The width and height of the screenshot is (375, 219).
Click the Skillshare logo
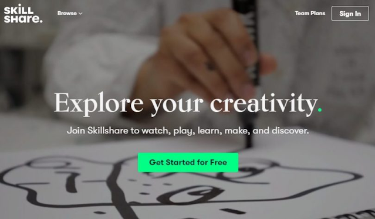point(23,13)
